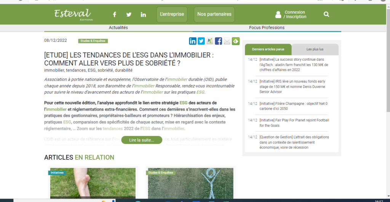Viewport: 390px width, 202px height.
Task: Switch to the Focus Professions tab
Action: (267, 28)
